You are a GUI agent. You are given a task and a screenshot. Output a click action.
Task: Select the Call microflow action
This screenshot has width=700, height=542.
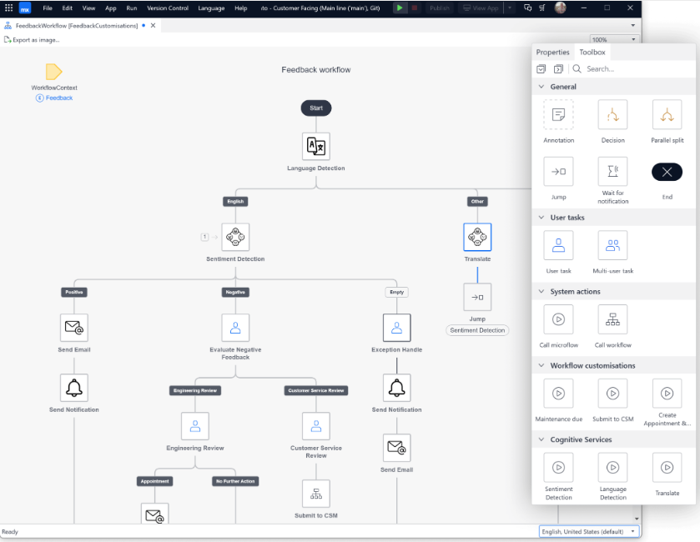[x=557, y=319]
